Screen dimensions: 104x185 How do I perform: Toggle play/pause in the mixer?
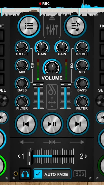coord(52,124)
